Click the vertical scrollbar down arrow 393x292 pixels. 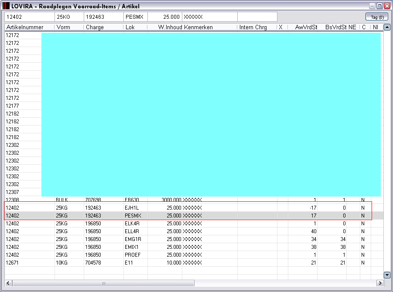[x=387, y=275]
